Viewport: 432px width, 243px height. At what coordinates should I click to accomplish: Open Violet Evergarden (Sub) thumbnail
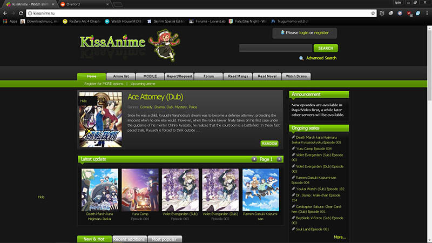[x=180, y=190]
